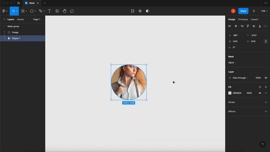Switch to the Assets tab
270x152 pixels.
coord(20,19)
